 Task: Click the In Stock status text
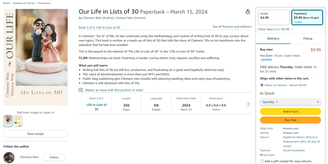tap(267, 93)
